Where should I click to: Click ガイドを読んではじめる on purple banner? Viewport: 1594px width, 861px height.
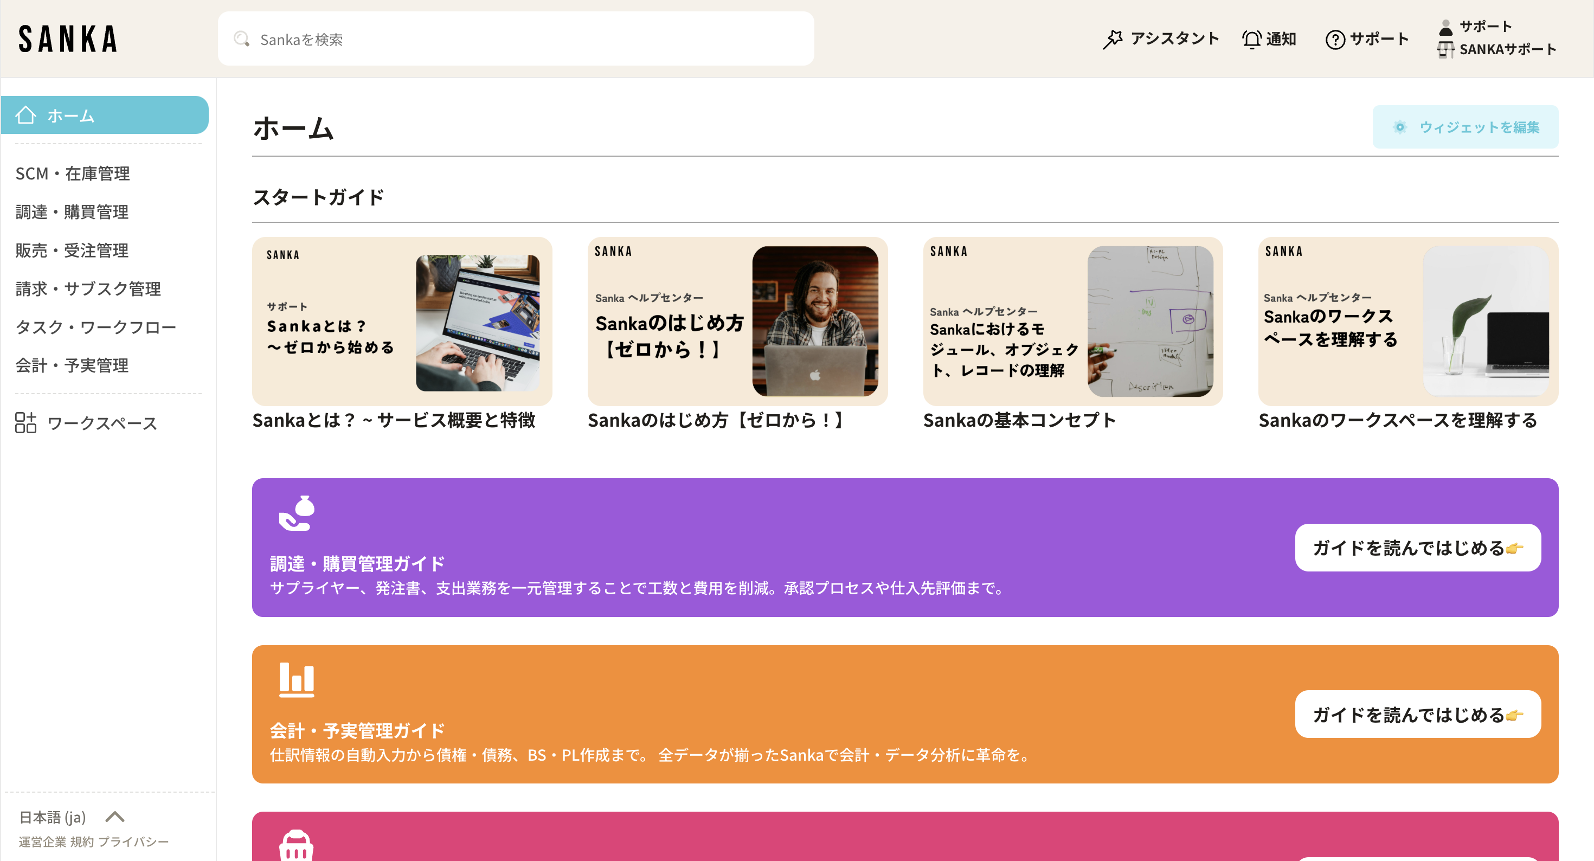[1417, 548]
